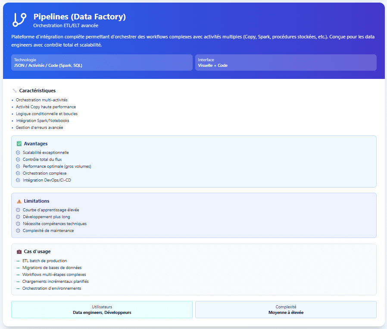Click the Utilisateurs Data engineers card
The image size is (387, 329).
tap(102, 310)
